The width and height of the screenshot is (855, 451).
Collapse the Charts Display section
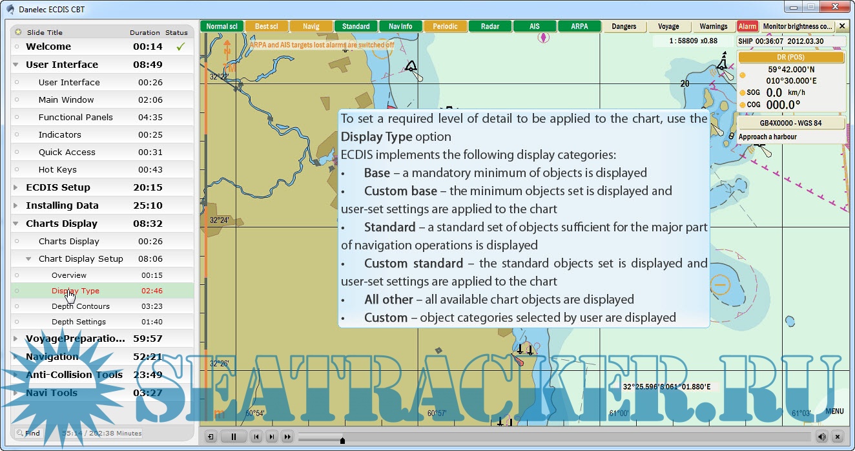16,224
